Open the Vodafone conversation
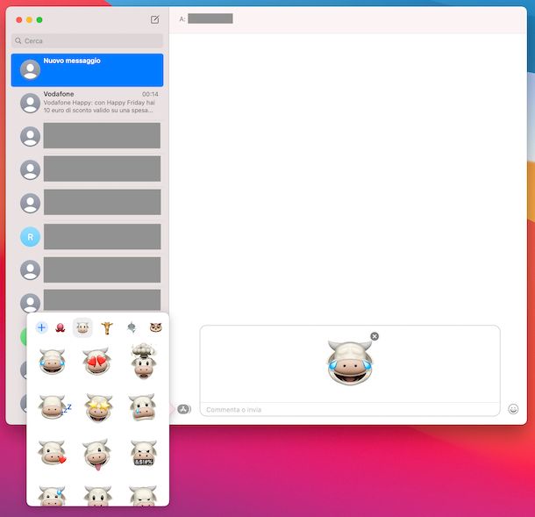 [x=88, y=102]
